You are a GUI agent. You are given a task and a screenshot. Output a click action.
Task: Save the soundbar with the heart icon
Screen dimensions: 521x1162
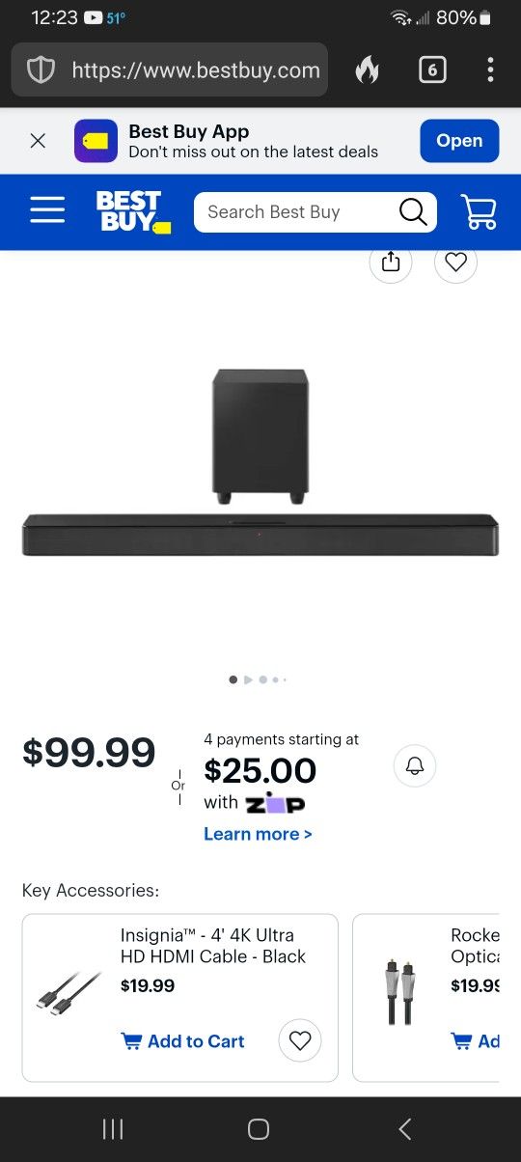(x=456, y=262)
